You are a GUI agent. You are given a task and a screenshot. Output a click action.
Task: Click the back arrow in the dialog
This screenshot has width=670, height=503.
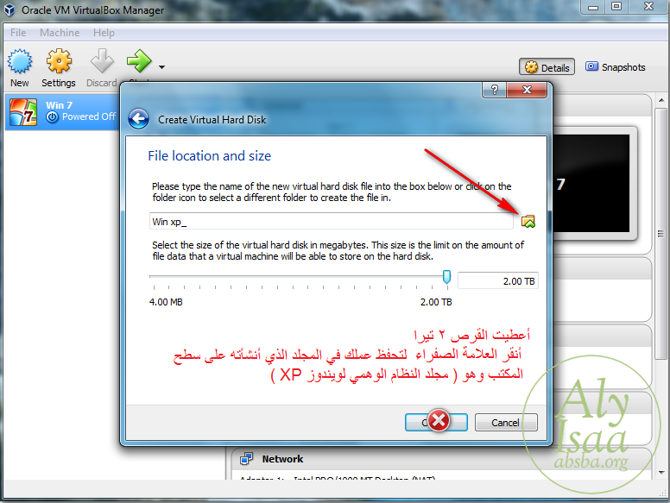point(138,119)
